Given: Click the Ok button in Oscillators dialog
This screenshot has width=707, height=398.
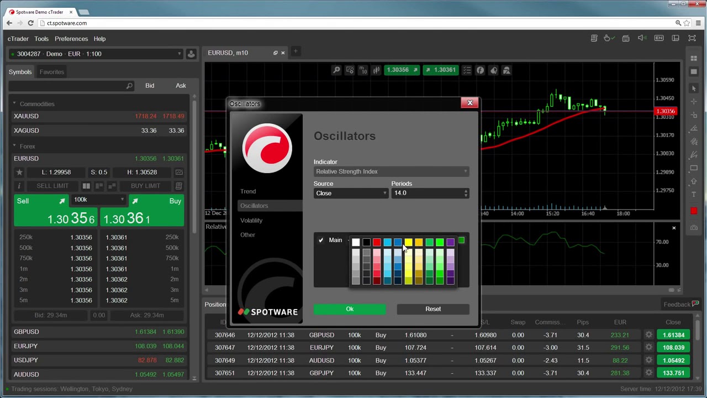Looking at the screenshot, I should [x=350, y=309].
